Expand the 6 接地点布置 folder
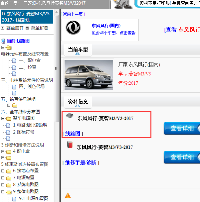The image size is (200, 202). click(3, 171)
